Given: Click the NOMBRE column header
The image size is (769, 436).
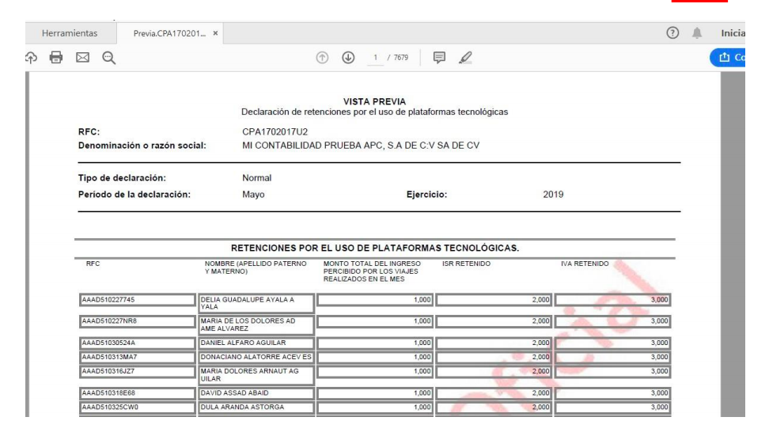Looking at the screenshot, I should tap(256, 267).
